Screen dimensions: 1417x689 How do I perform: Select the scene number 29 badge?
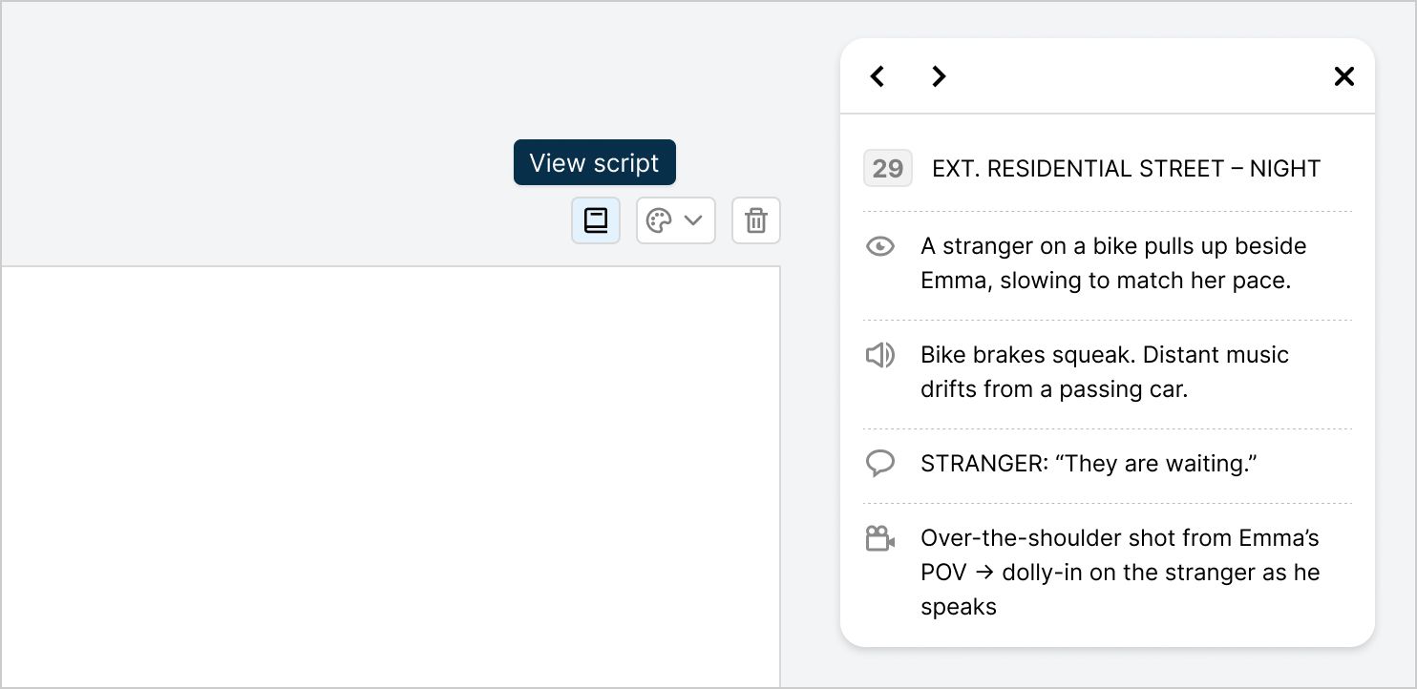click(887, 168)
